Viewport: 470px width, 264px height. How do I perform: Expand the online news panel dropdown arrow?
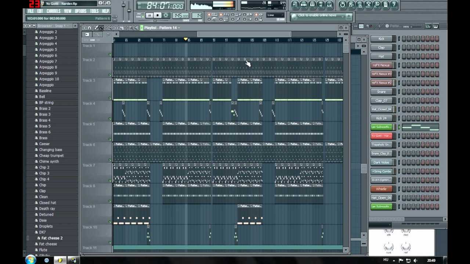tap(342, 17)
